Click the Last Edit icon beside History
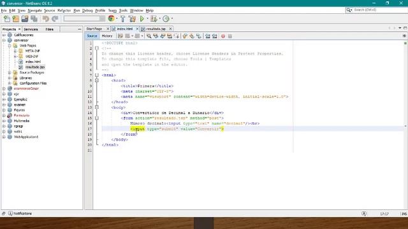This screenshot has height=229, width=408. pos(120,36)
